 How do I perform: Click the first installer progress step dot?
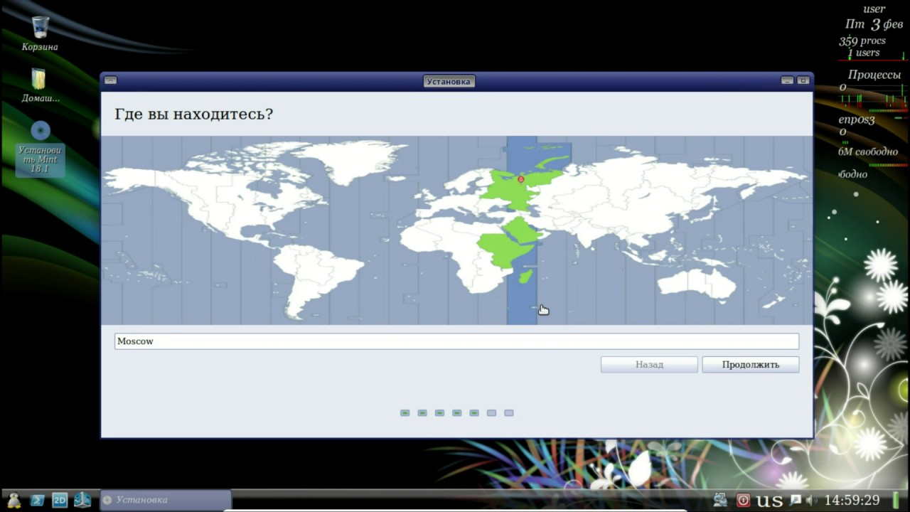point(405,412)
